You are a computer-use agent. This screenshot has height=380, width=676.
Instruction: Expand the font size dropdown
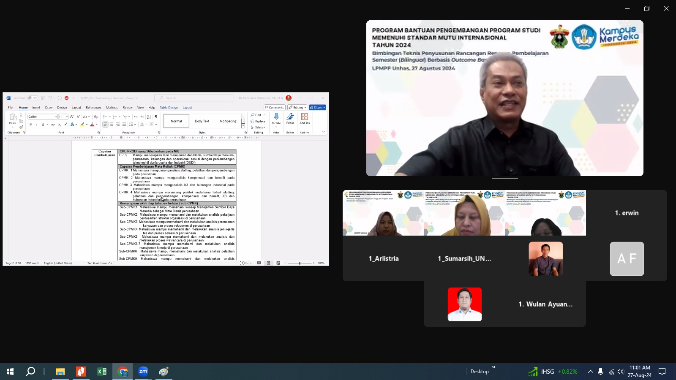67,117
